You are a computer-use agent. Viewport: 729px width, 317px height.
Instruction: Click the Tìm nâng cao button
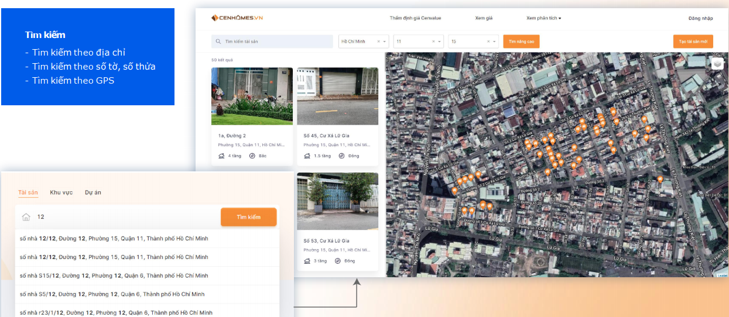click(x=521, y=42)
